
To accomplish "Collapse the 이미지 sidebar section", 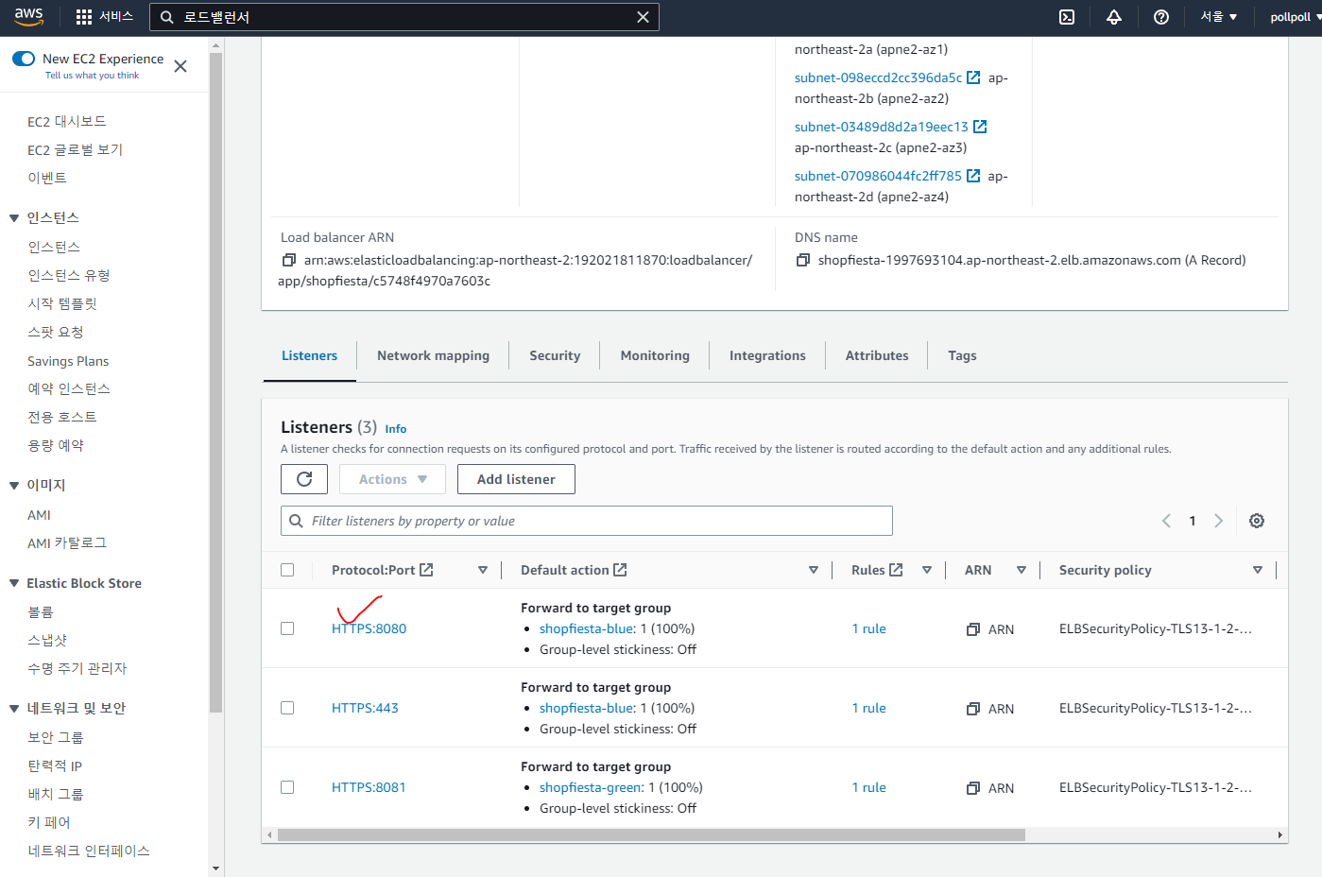I will pos(14,486).
